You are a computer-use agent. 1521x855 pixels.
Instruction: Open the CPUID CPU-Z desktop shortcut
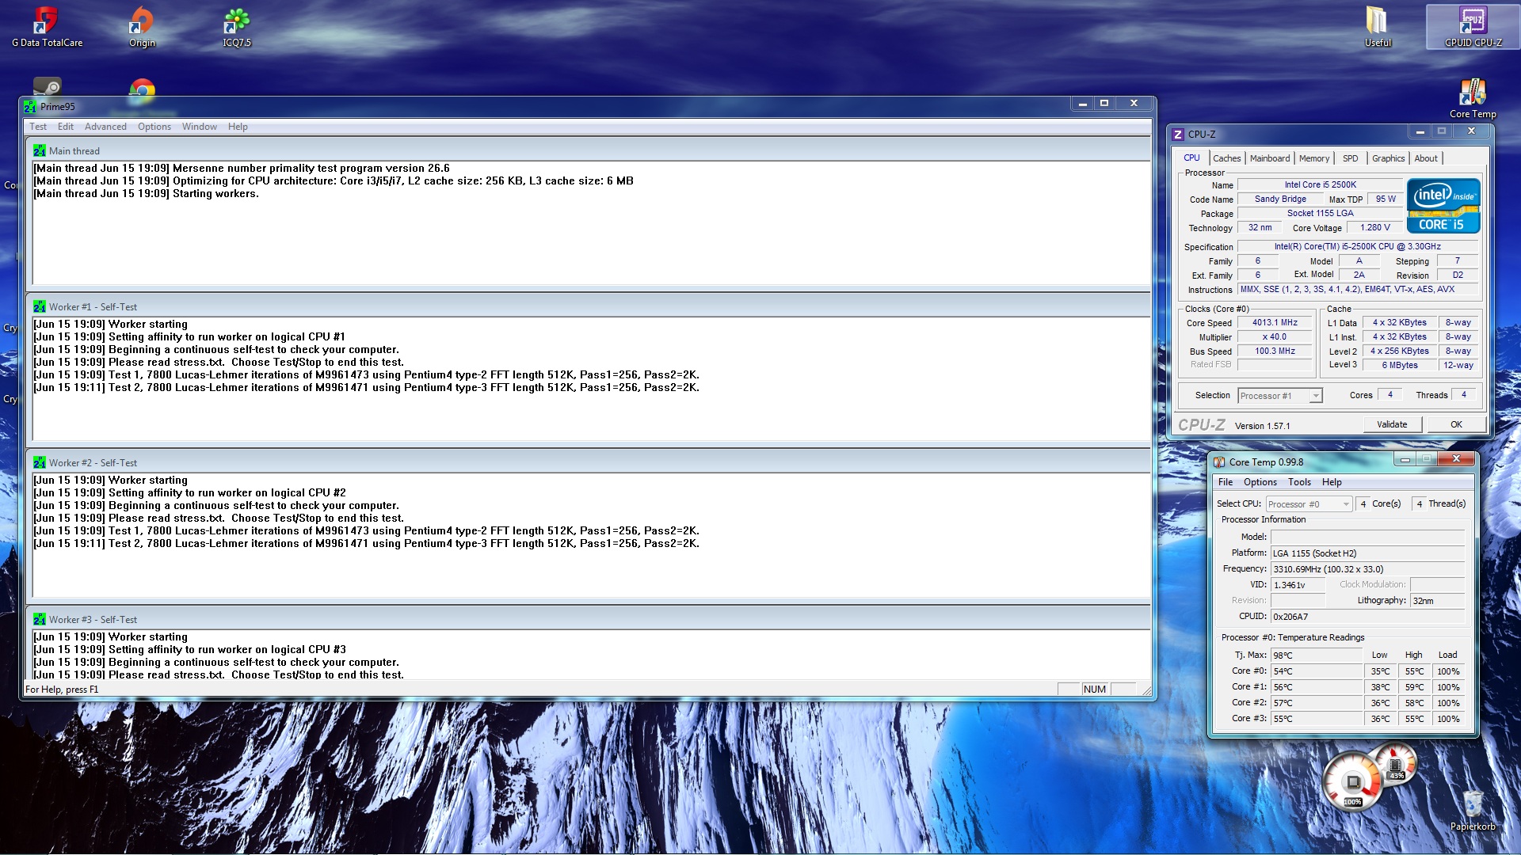pos(1473,27)
